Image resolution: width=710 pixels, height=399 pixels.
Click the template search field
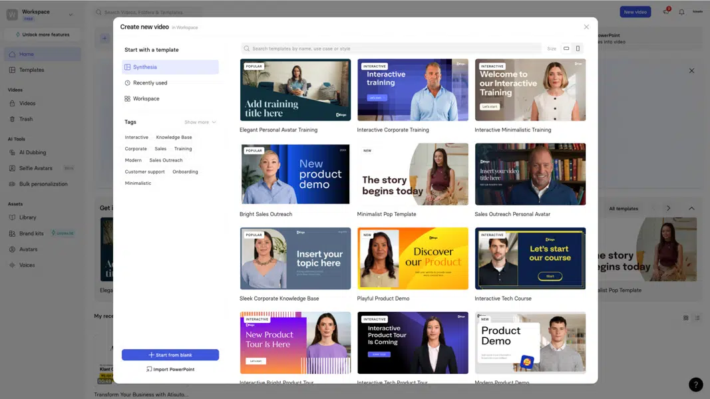pos(391,49)
